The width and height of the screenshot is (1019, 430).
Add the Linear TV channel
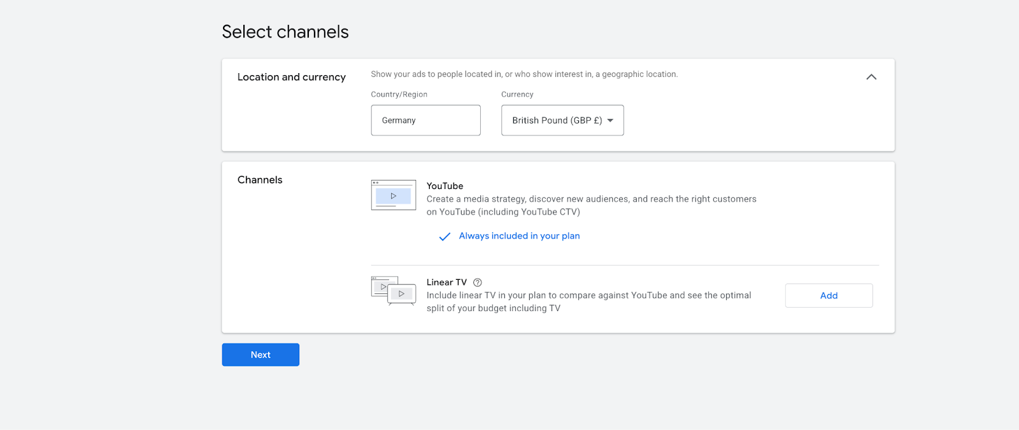tap(829, 296)
